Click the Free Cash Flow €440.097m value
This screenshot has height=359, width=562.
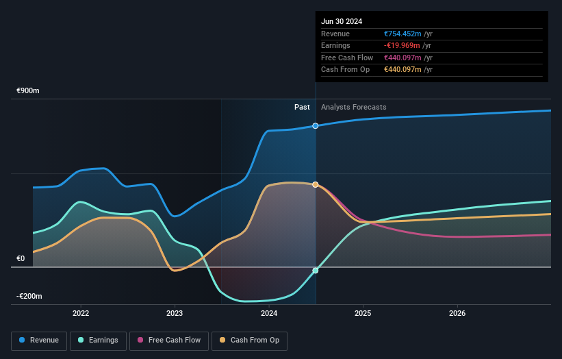[x=403, y=58]
